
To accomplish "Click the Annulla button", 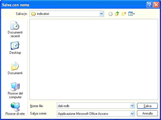I will [x=147, y=113].
